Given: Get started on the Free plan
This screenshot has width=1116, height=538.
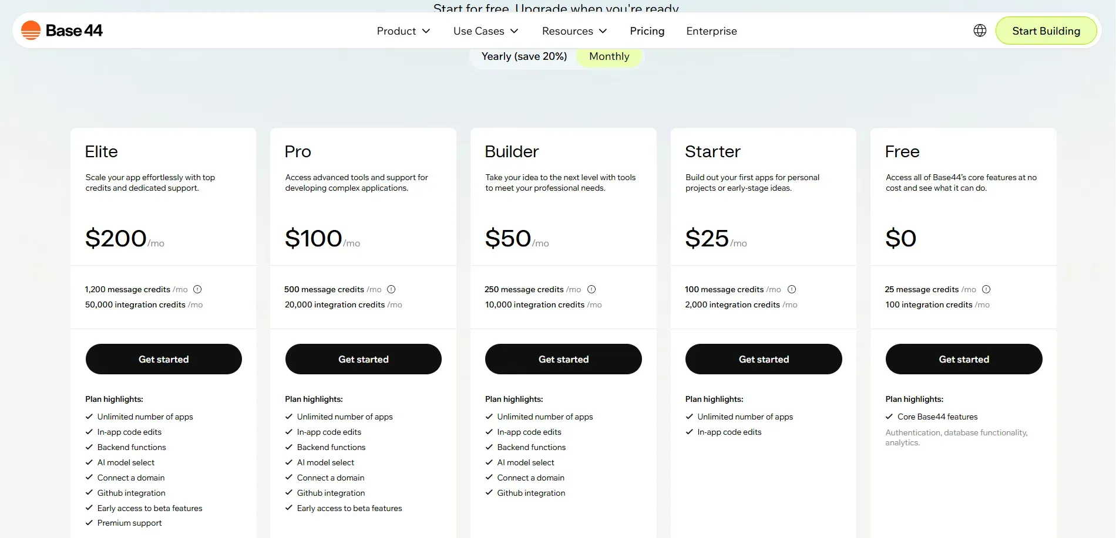Looking at the screenshot, I should (x=964, y=359).
